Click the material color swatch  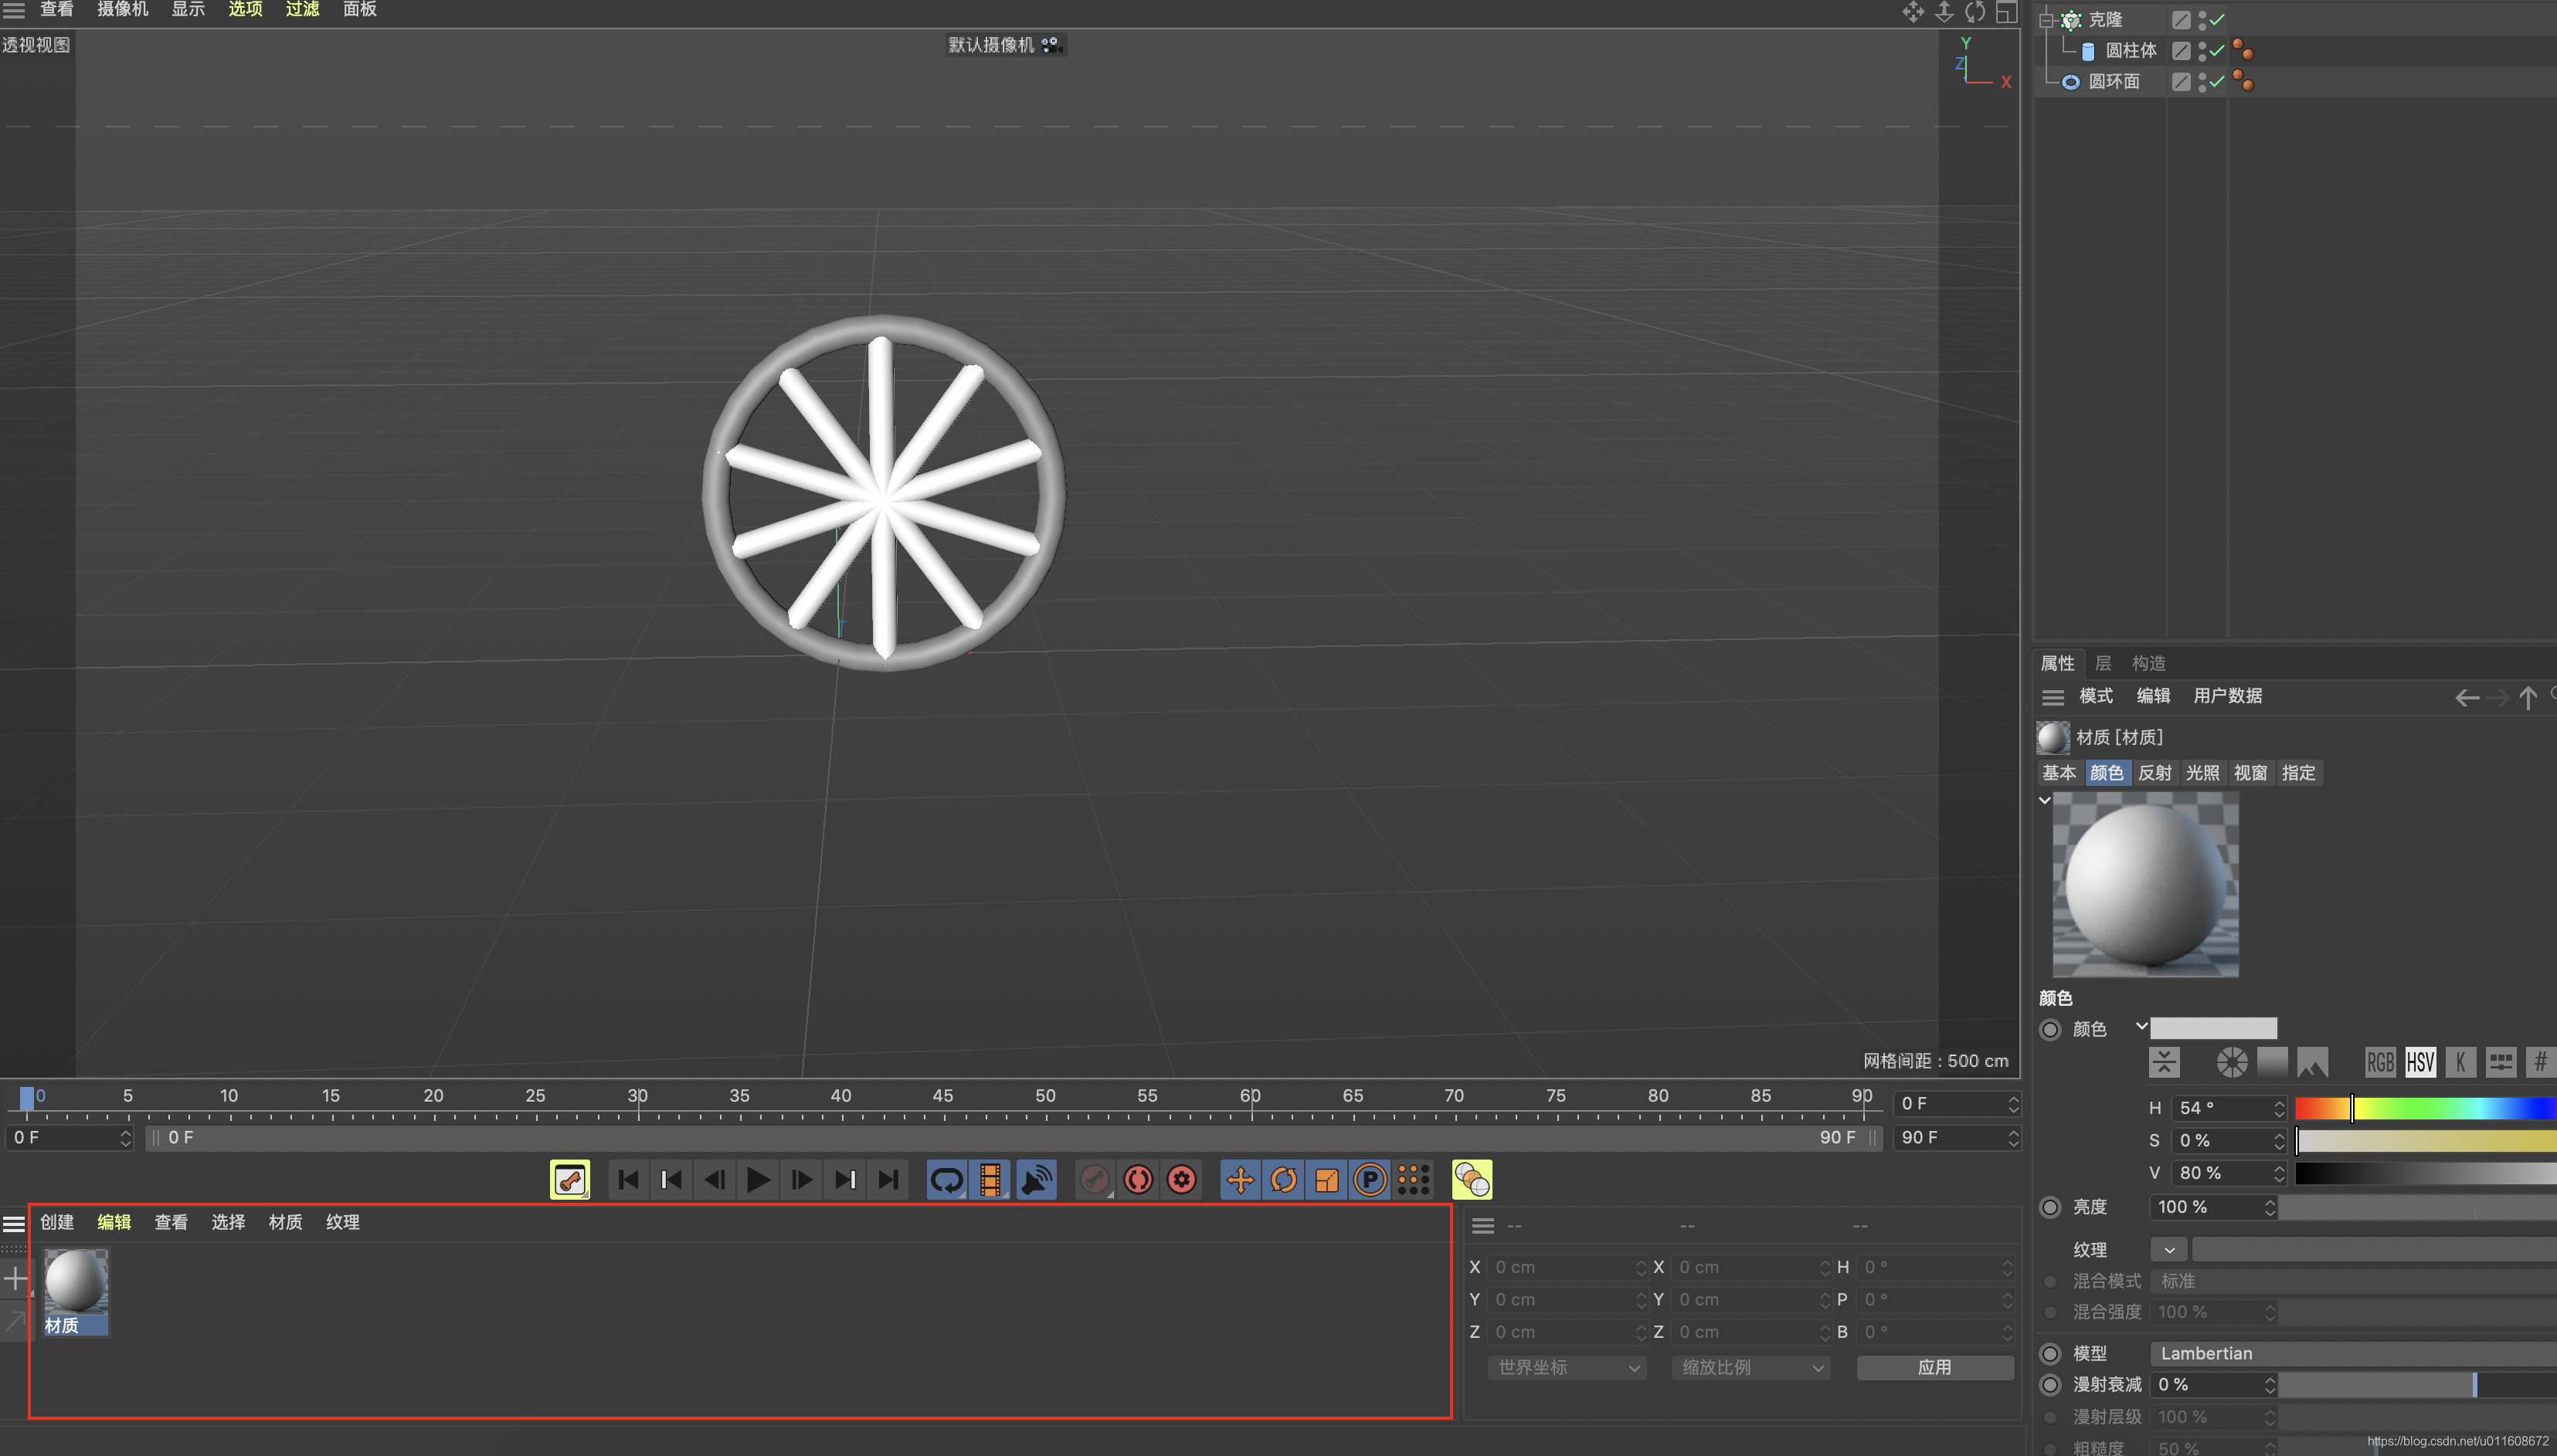tap(2213, 1029)
